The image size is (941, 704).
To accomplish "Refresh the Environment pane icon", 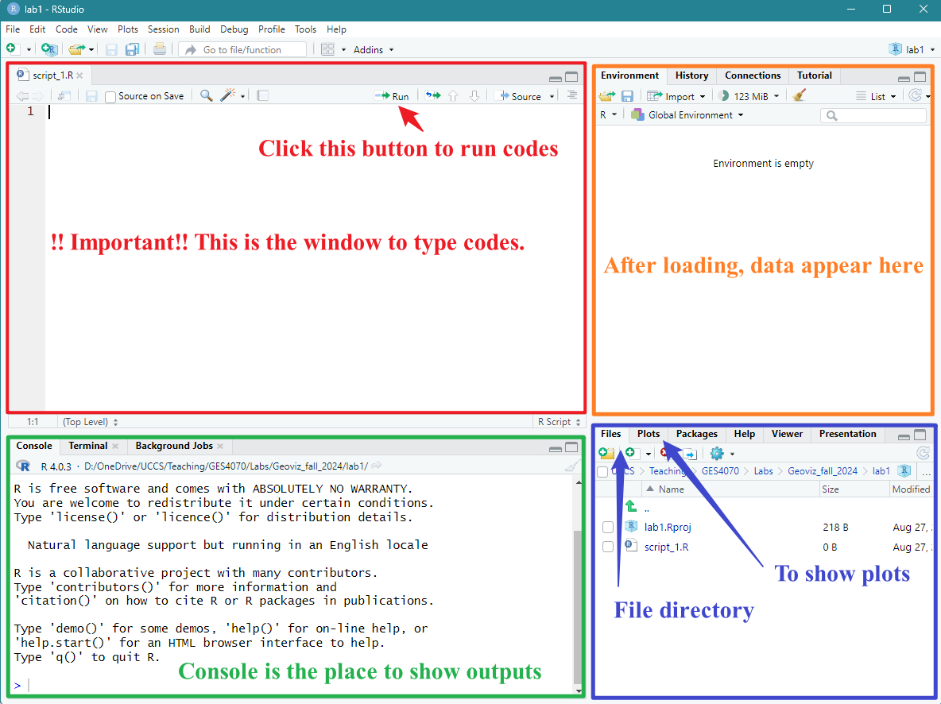I will pos(915,95).
